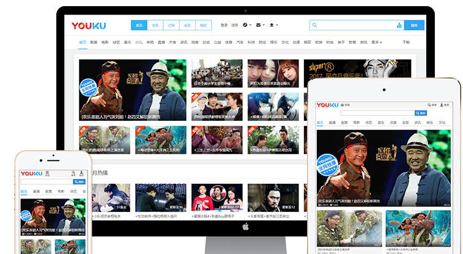Select the highlighted 首页 button in desktop top bar

tap(139, 26)
